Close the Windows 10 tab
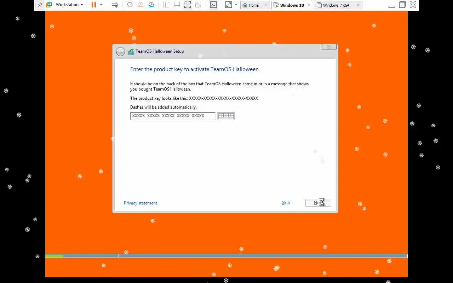Viewport: 453px width, 283px height. point(309,5)
